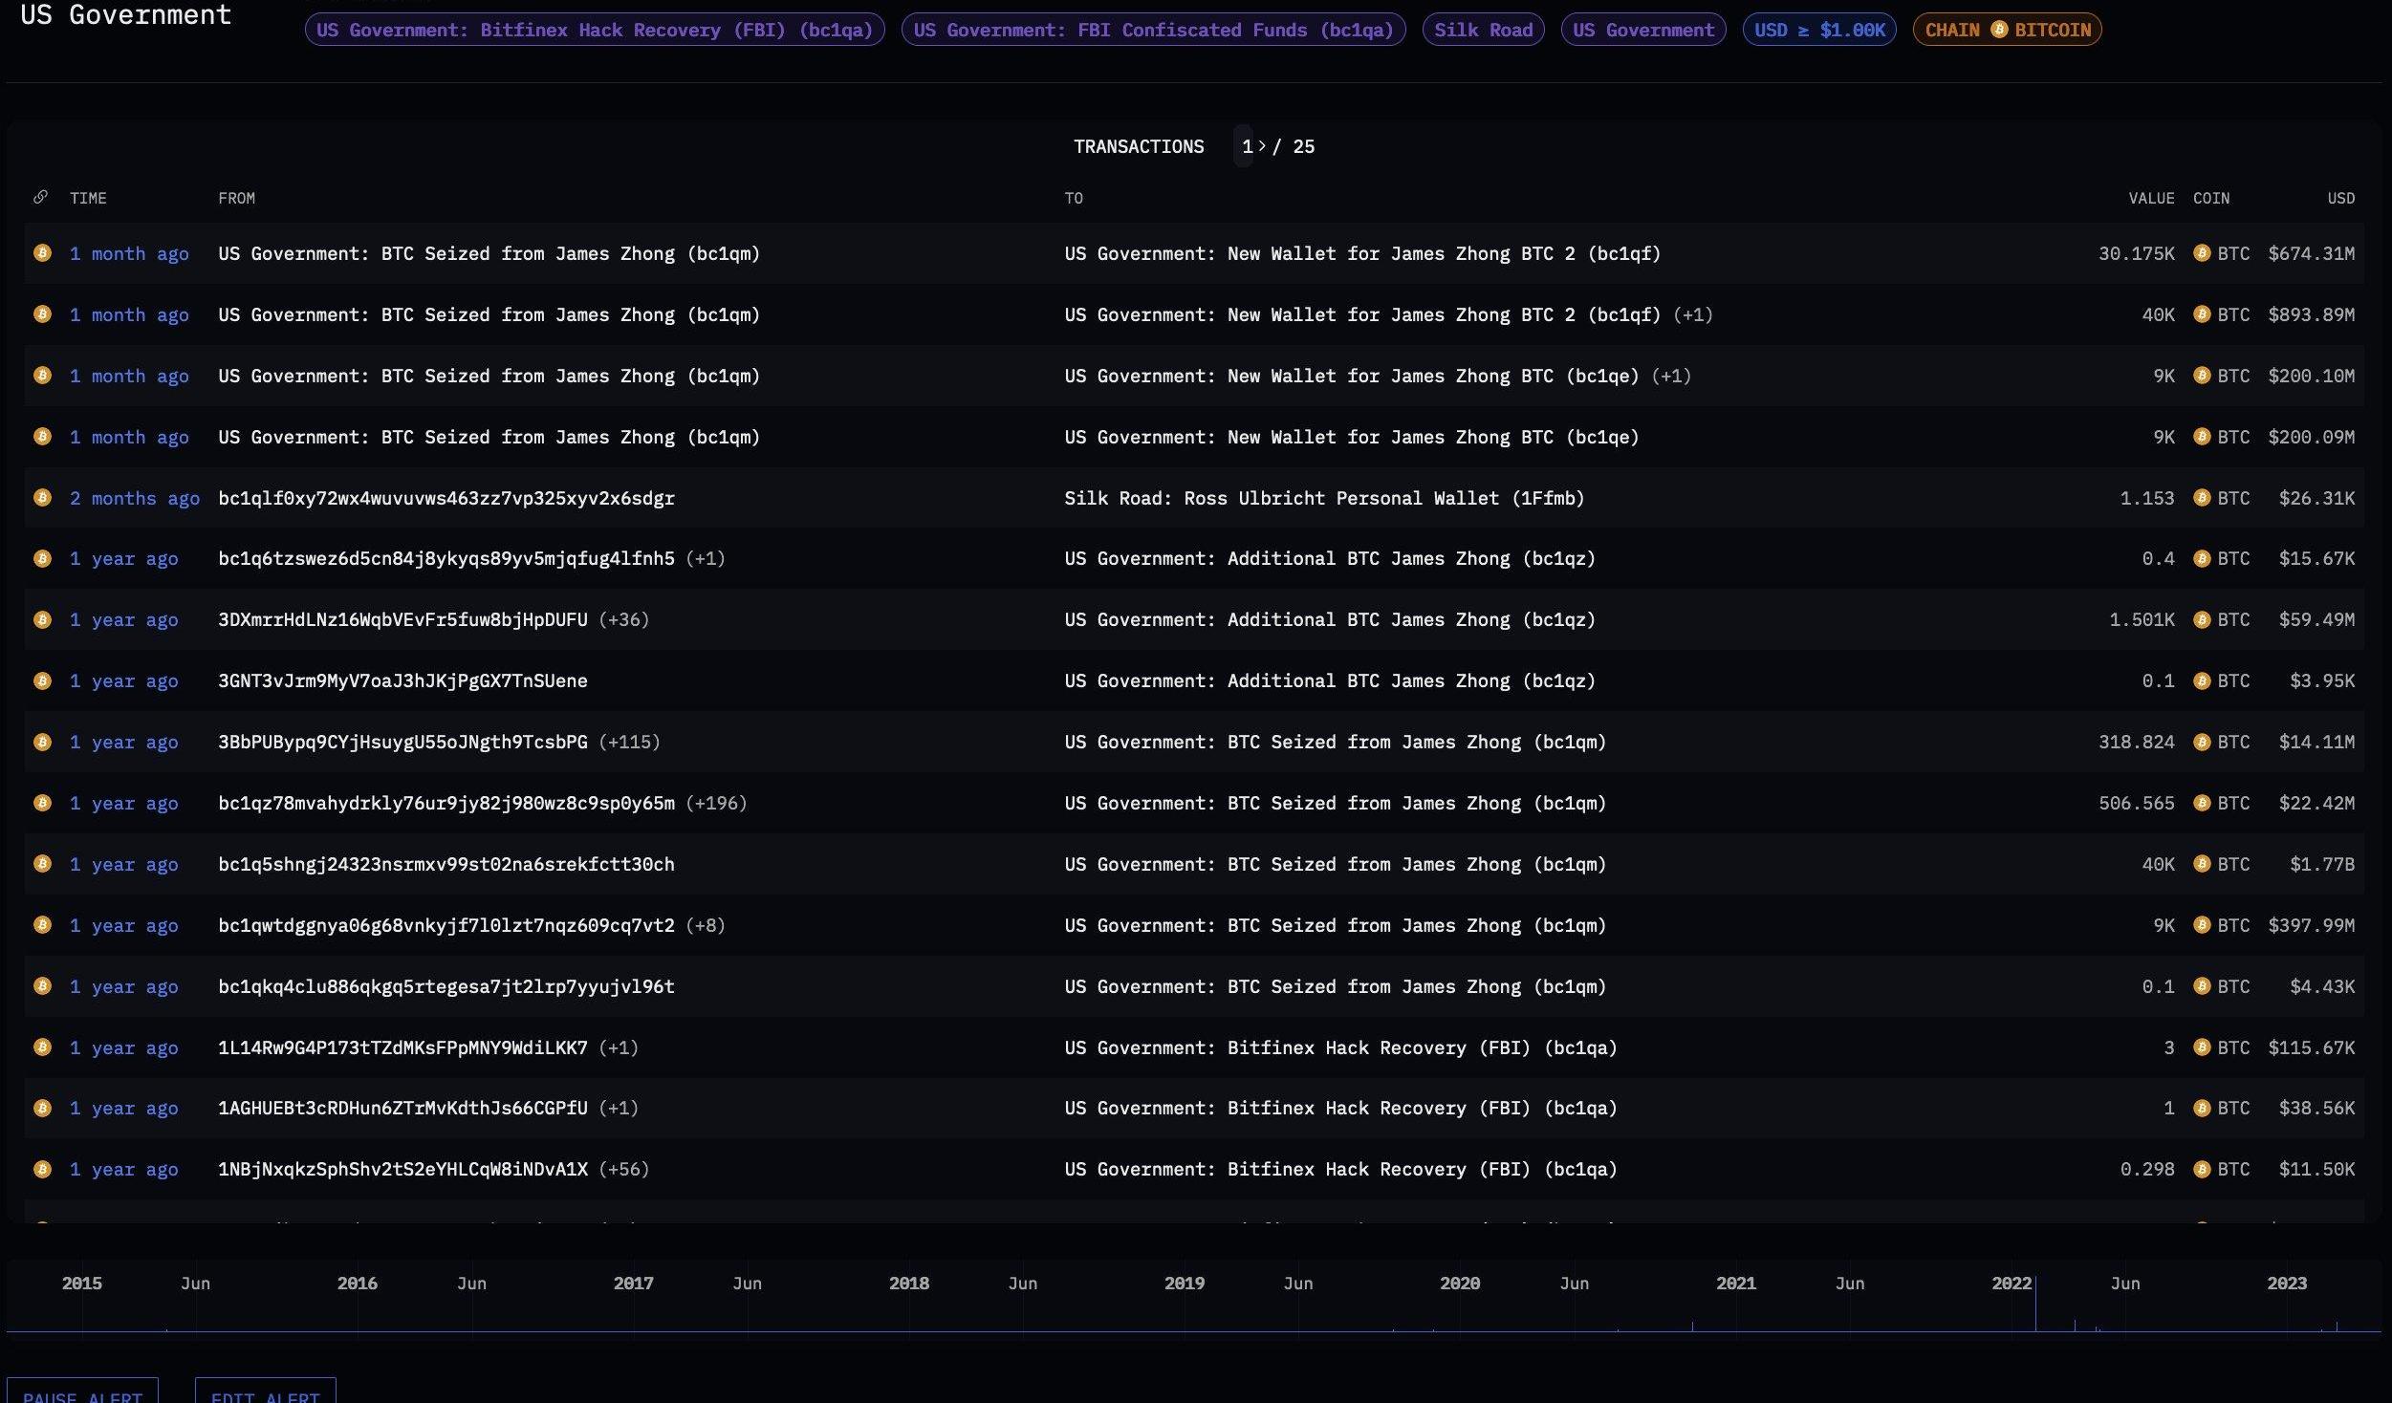The height and width of the screenshot is (1403, 2392).
Task: Click Bitcoin row icon for $1.77B transaction
Action: pos(42,864)
